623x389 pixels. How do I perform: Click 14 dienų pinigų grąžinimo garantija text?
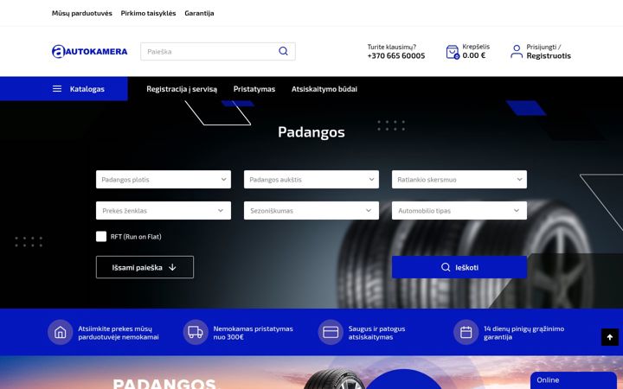[523, 333]
